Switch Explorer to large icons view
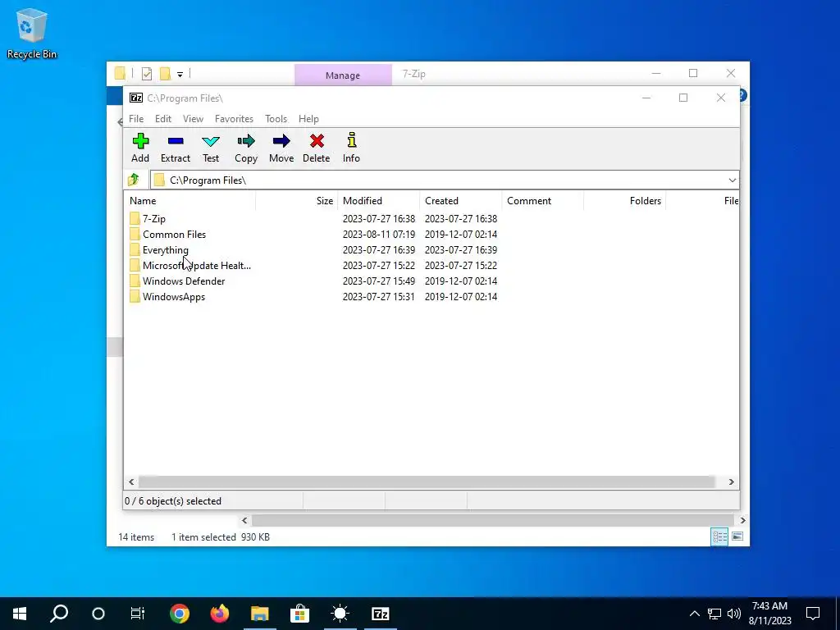The width and height of the screenshot is (840, 630). (737, 536)
